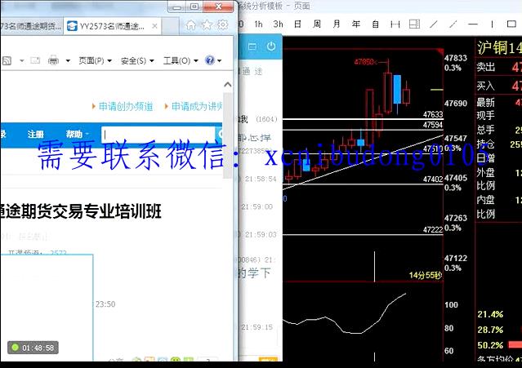
Task: Close the YY2573名师通途 tab
Action: pyautogui.click(x=154, y=26)
